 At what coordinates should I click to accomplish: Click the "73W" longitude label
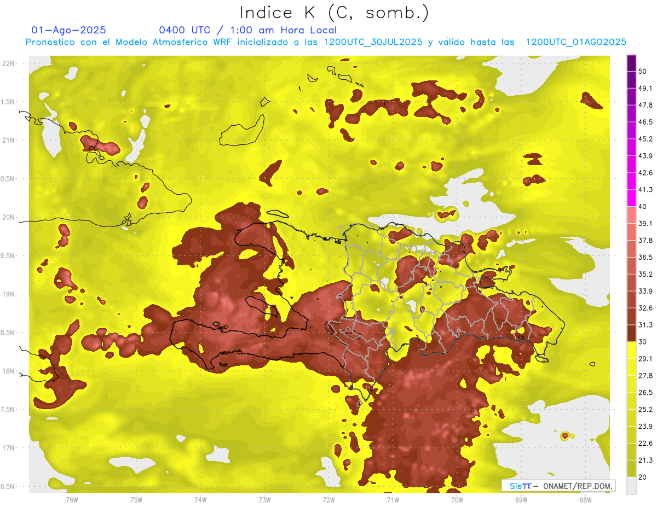(264, 500)
